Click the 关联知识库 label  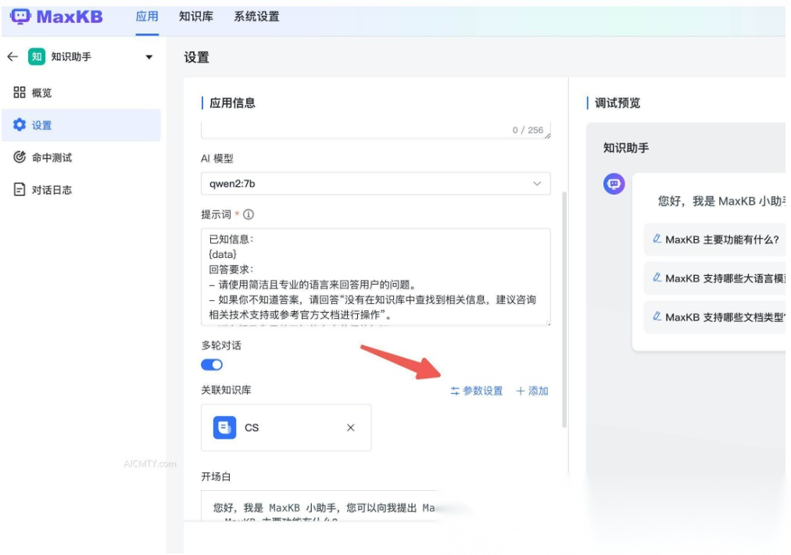pyautogui.click(x=226, y=390)
